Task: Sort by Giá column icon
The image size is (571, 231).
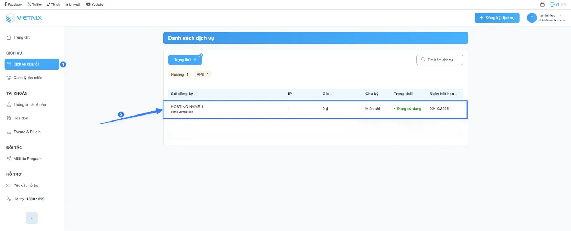Action: click(x=332, y=94)
